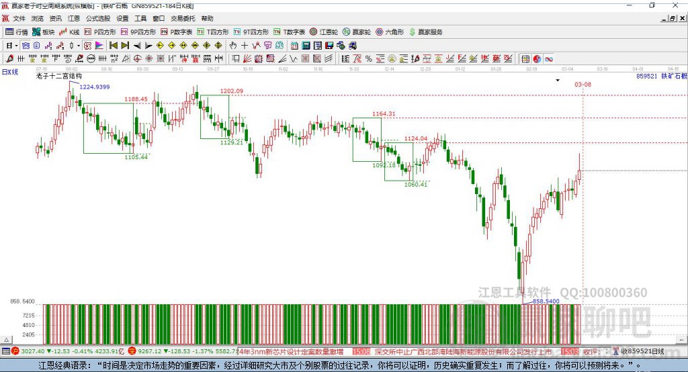Open the 工具 menu
The width and height of the screenshot is (688, 372).
click(140, 18)
